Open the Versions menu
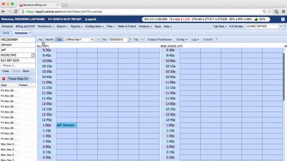287x161 pixels. (x=145, y=26)
